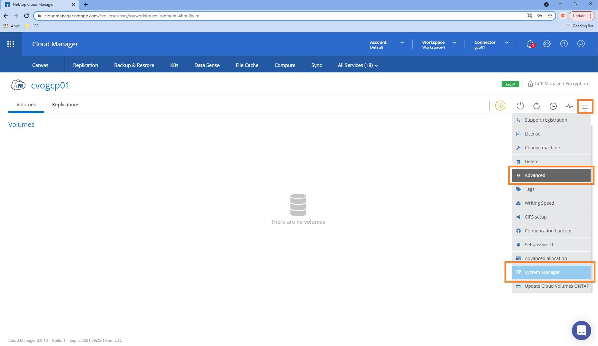
Task: Open the chat support bubble
Action: click(x=581, y=330)
